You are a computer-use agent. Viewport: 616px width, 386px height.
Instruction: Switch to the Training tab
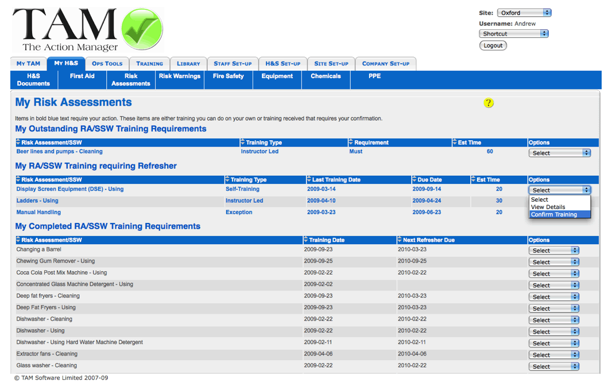[x=149, y=64]
